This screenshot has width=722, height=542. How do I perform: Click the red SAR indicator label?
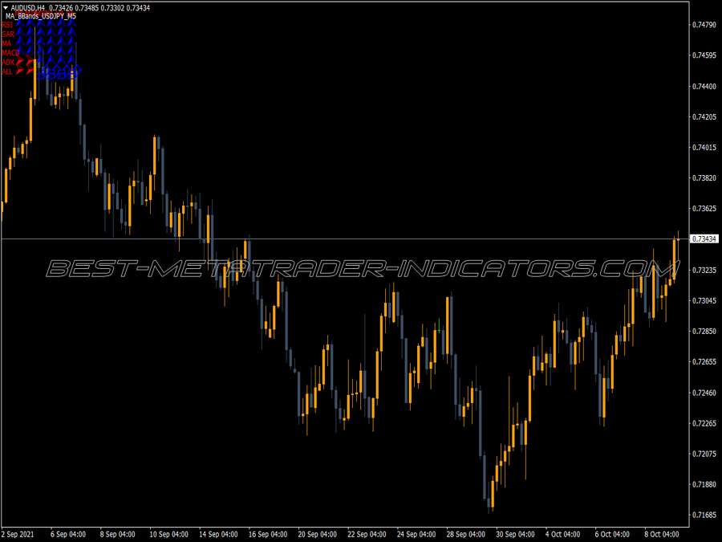coord(8,34)
